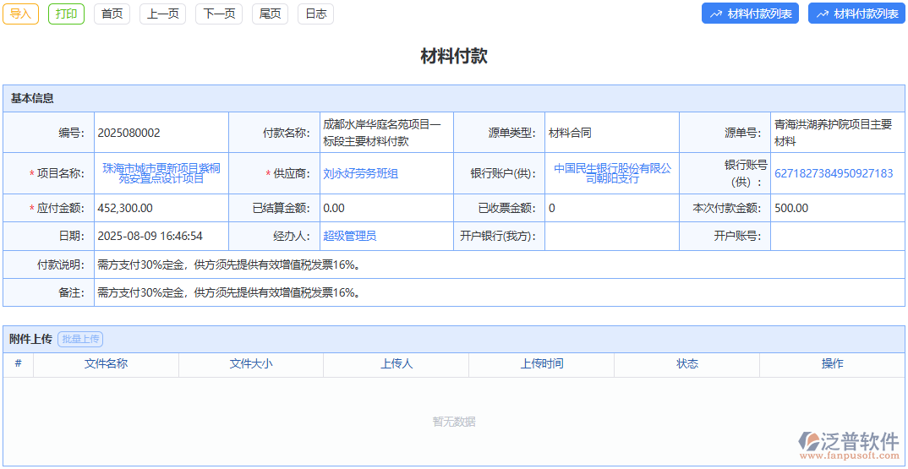Jump to 尾页
This screenshot has height=469, width=908.
tap(270, 14)
